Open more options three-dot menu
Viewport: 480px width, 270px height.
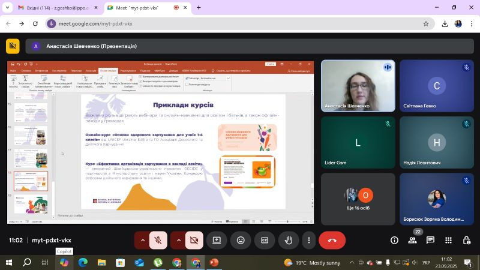pyautogui.click(x=308, y=240)
